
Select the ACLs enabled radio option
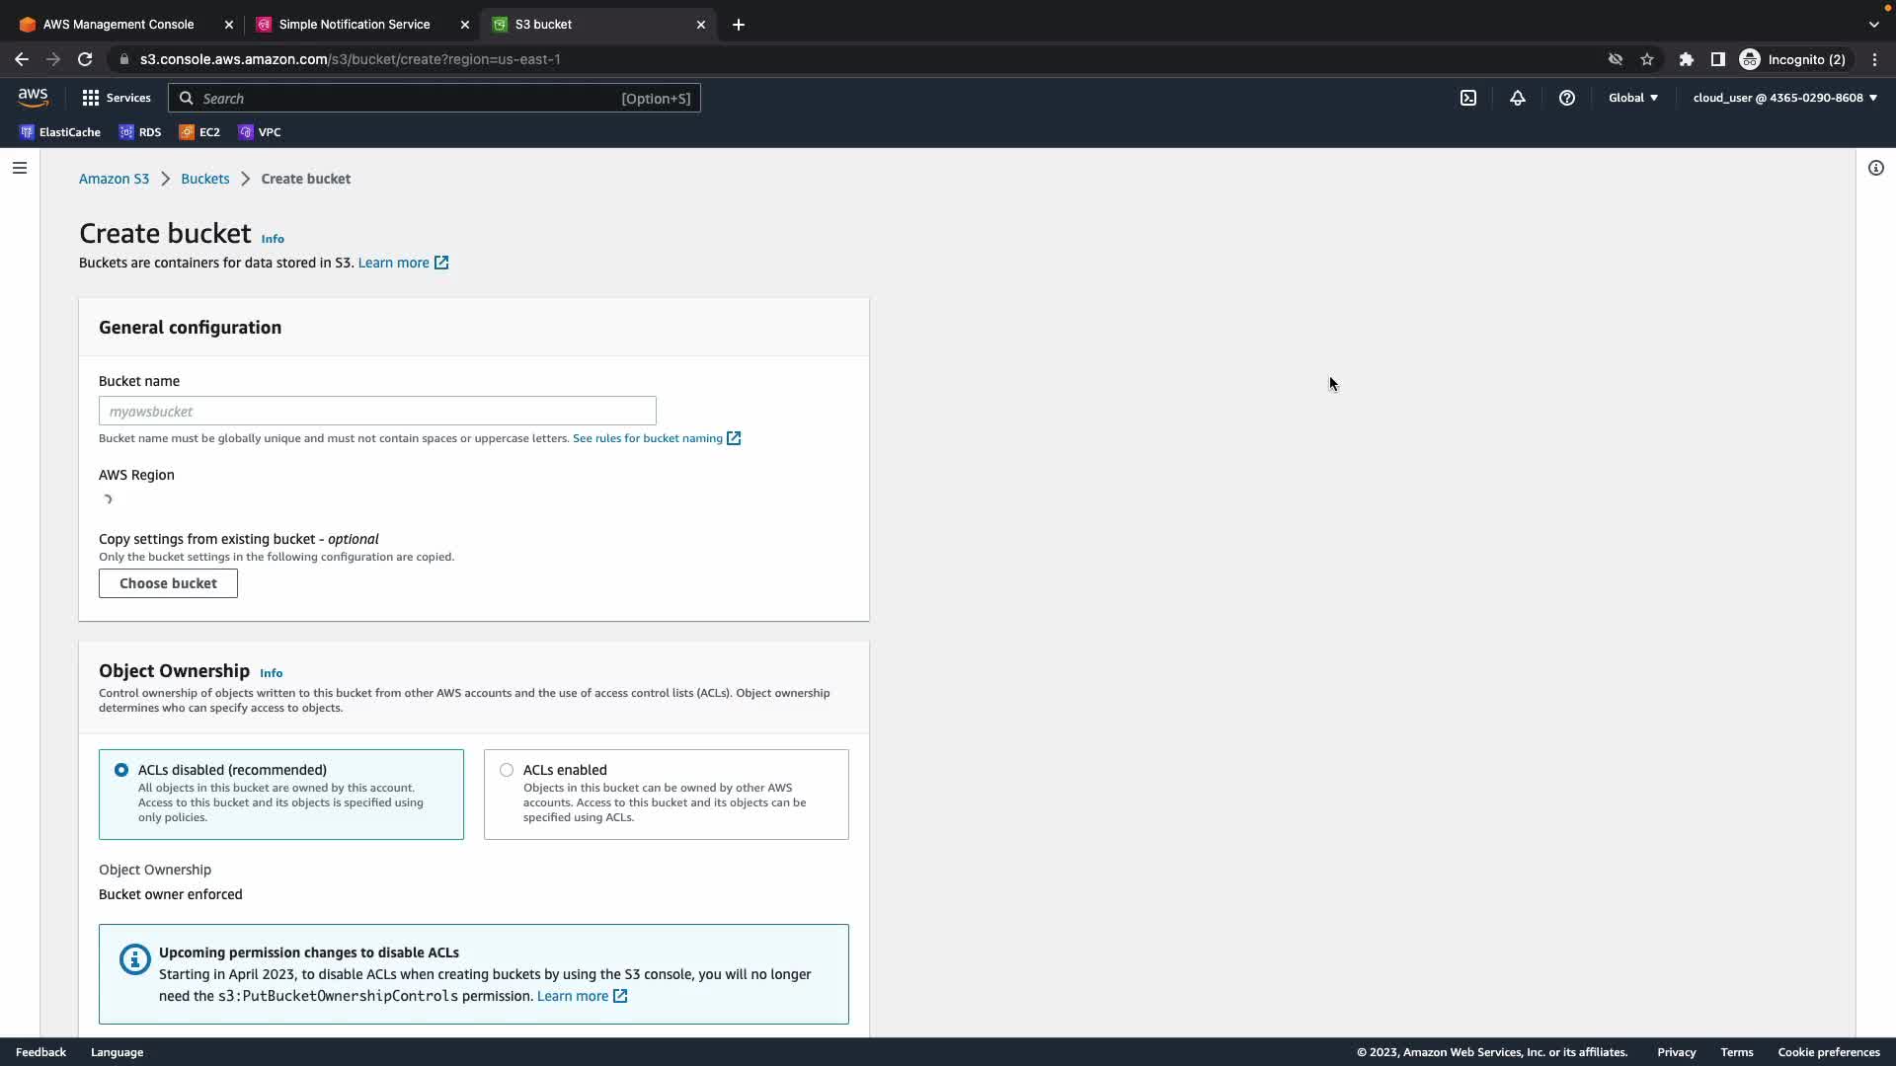click(x=507, y=770)
